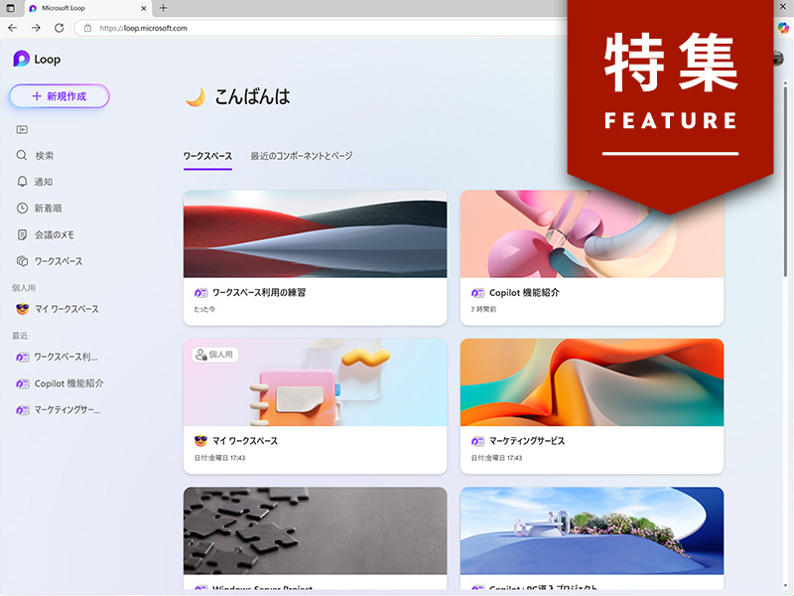Open the Copilot icon in the browser sidebar

pos(782,28)
